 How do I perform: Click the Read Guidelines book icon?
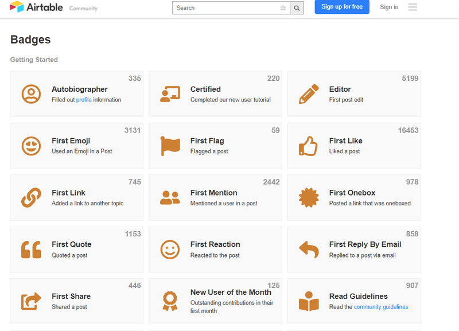point(308,301)
